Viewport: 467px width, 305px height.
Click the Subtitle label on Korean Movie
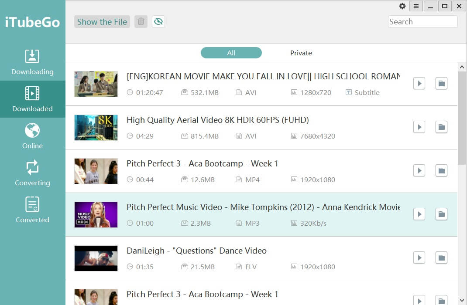[x=367, y=93]
